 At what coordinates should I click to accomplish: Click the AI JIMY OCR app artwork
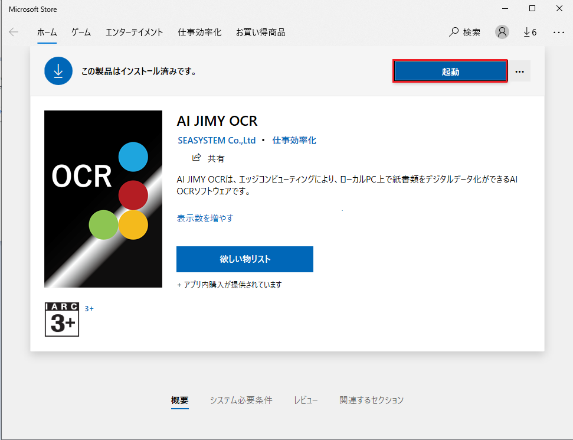point(103,199)
